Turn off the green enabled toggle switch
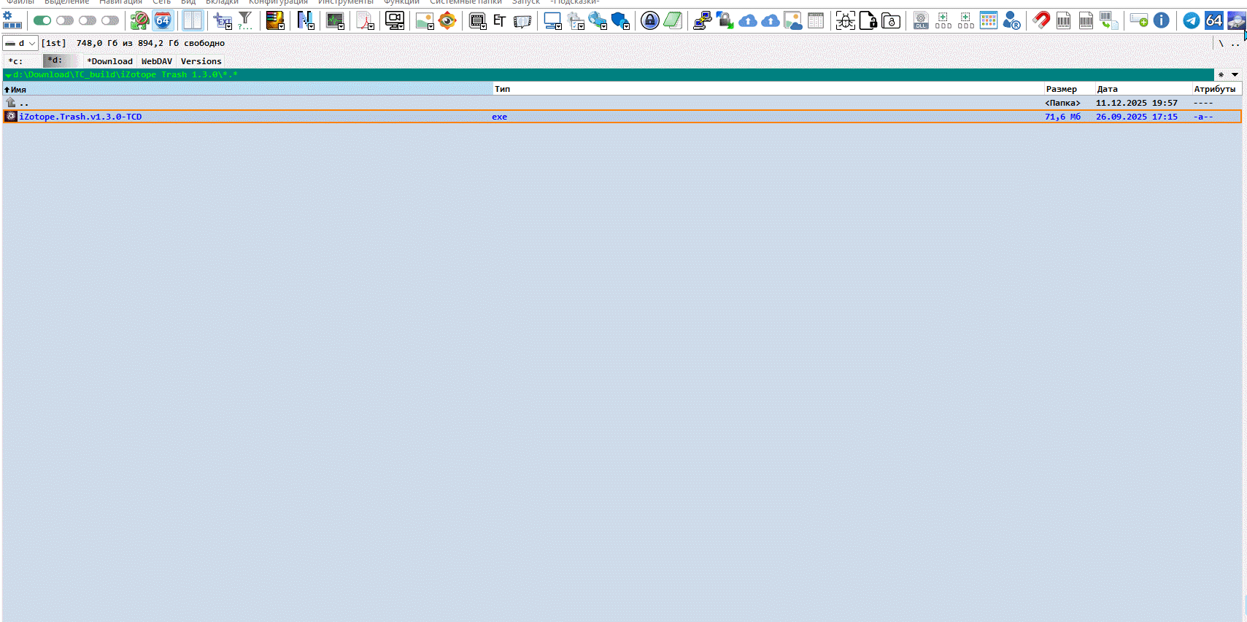The height and width of the screenshot is (622, 1247). [x=42, y=20]
